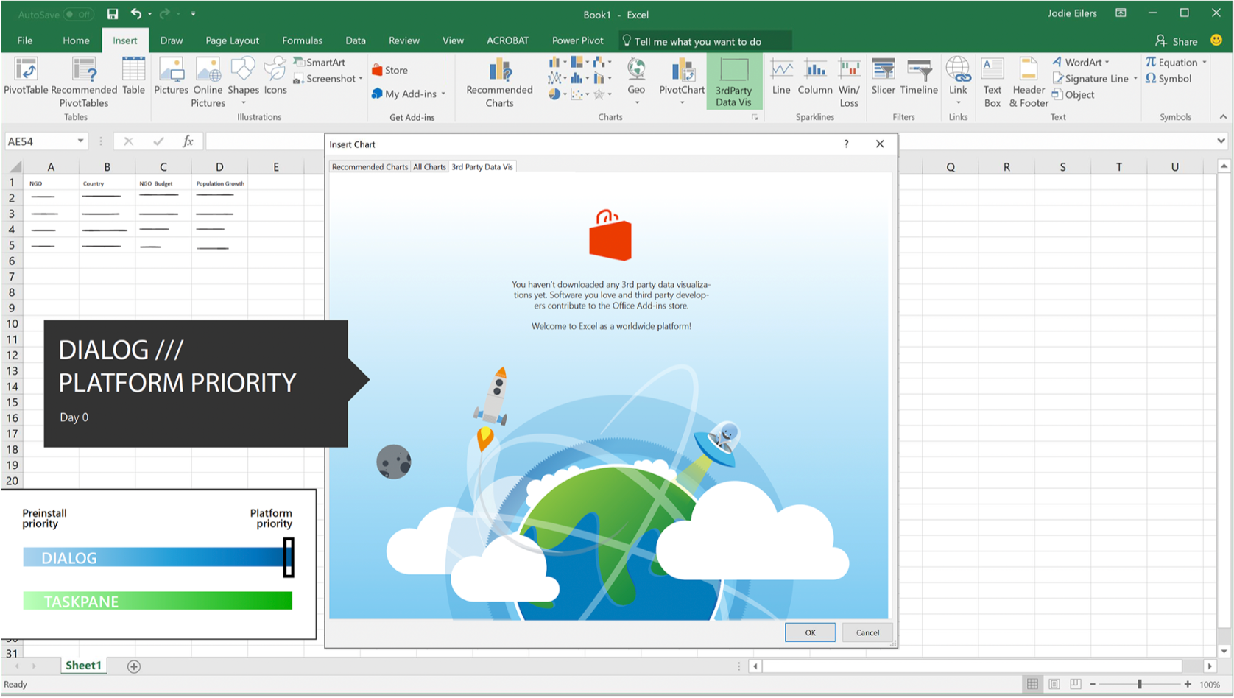This screenshot has height=698, width=1234.
Task: Insert Pictures from the Illustrations group
Action: (171, 77)
